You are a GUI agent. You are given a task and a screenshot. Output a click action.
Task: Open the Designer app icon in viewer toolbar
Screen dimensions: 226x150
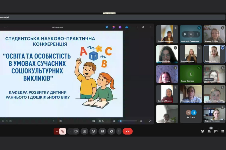coord(114,27)
